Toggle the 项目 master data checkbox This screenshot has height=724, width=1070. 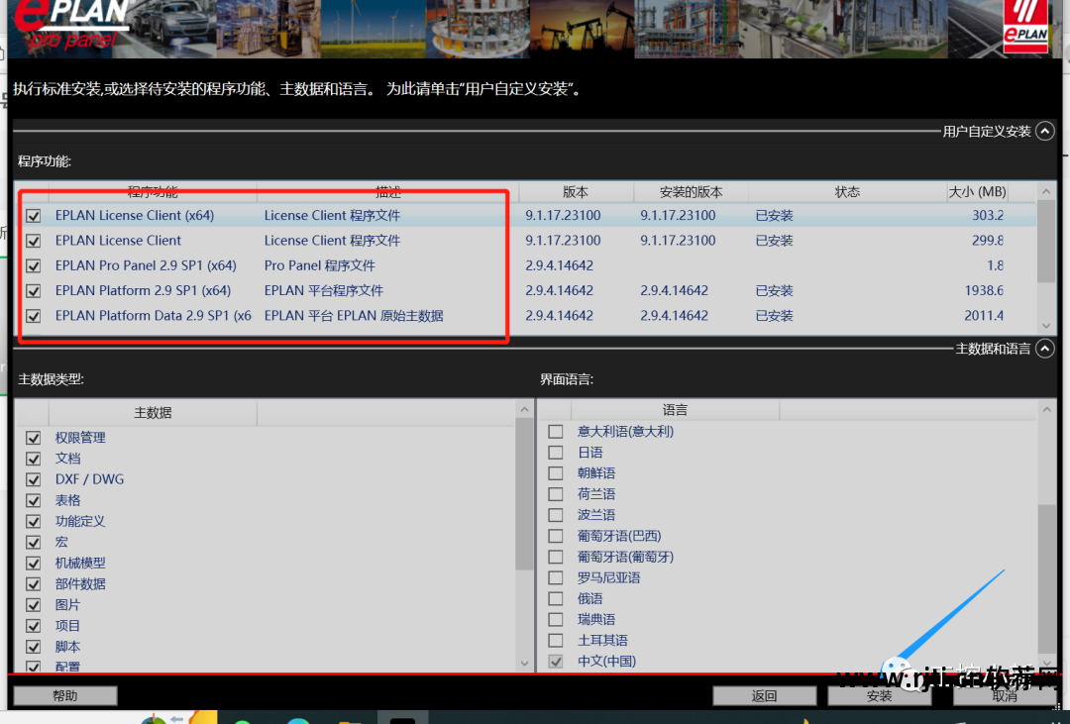coord(34,626)
